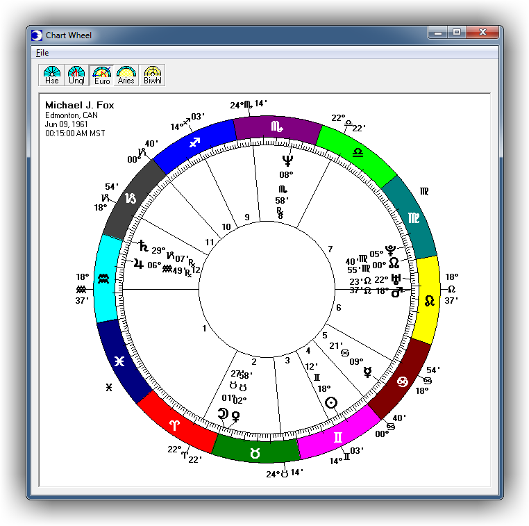Click the Uranus planet glyph
Viewport: 529px width, 526px height.
(x=396, y=279)
